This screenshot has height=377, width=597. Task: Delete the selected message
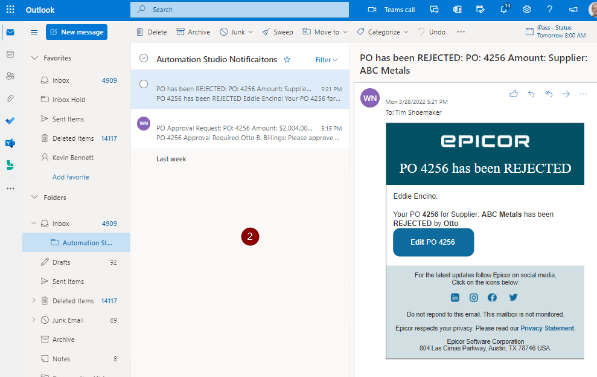152,32
